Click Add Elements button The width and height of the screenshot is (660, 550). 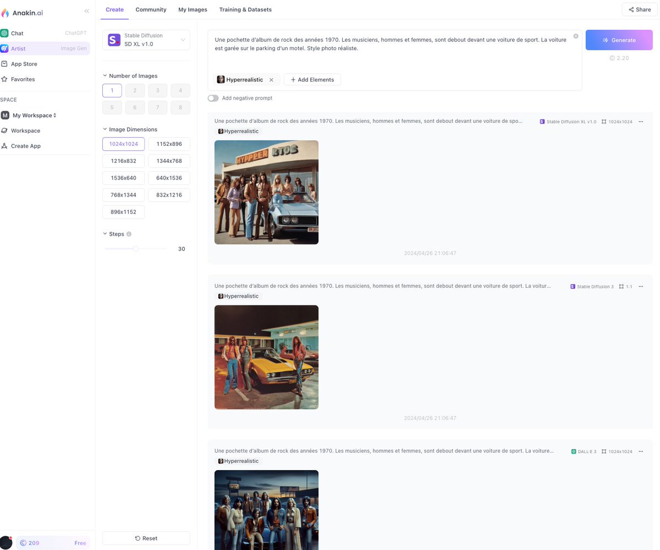[312, 80]
